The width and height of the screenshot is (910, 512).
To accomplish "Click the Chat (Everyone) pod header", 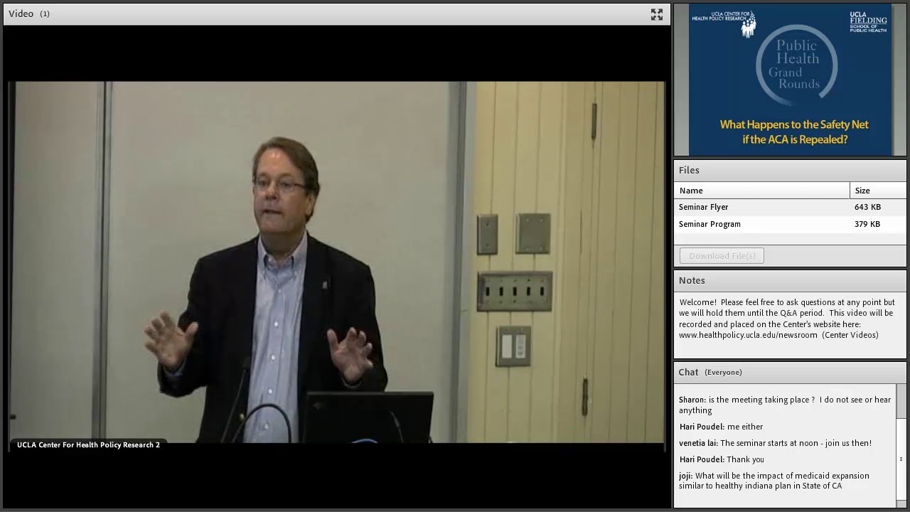I will click(790, 373).
